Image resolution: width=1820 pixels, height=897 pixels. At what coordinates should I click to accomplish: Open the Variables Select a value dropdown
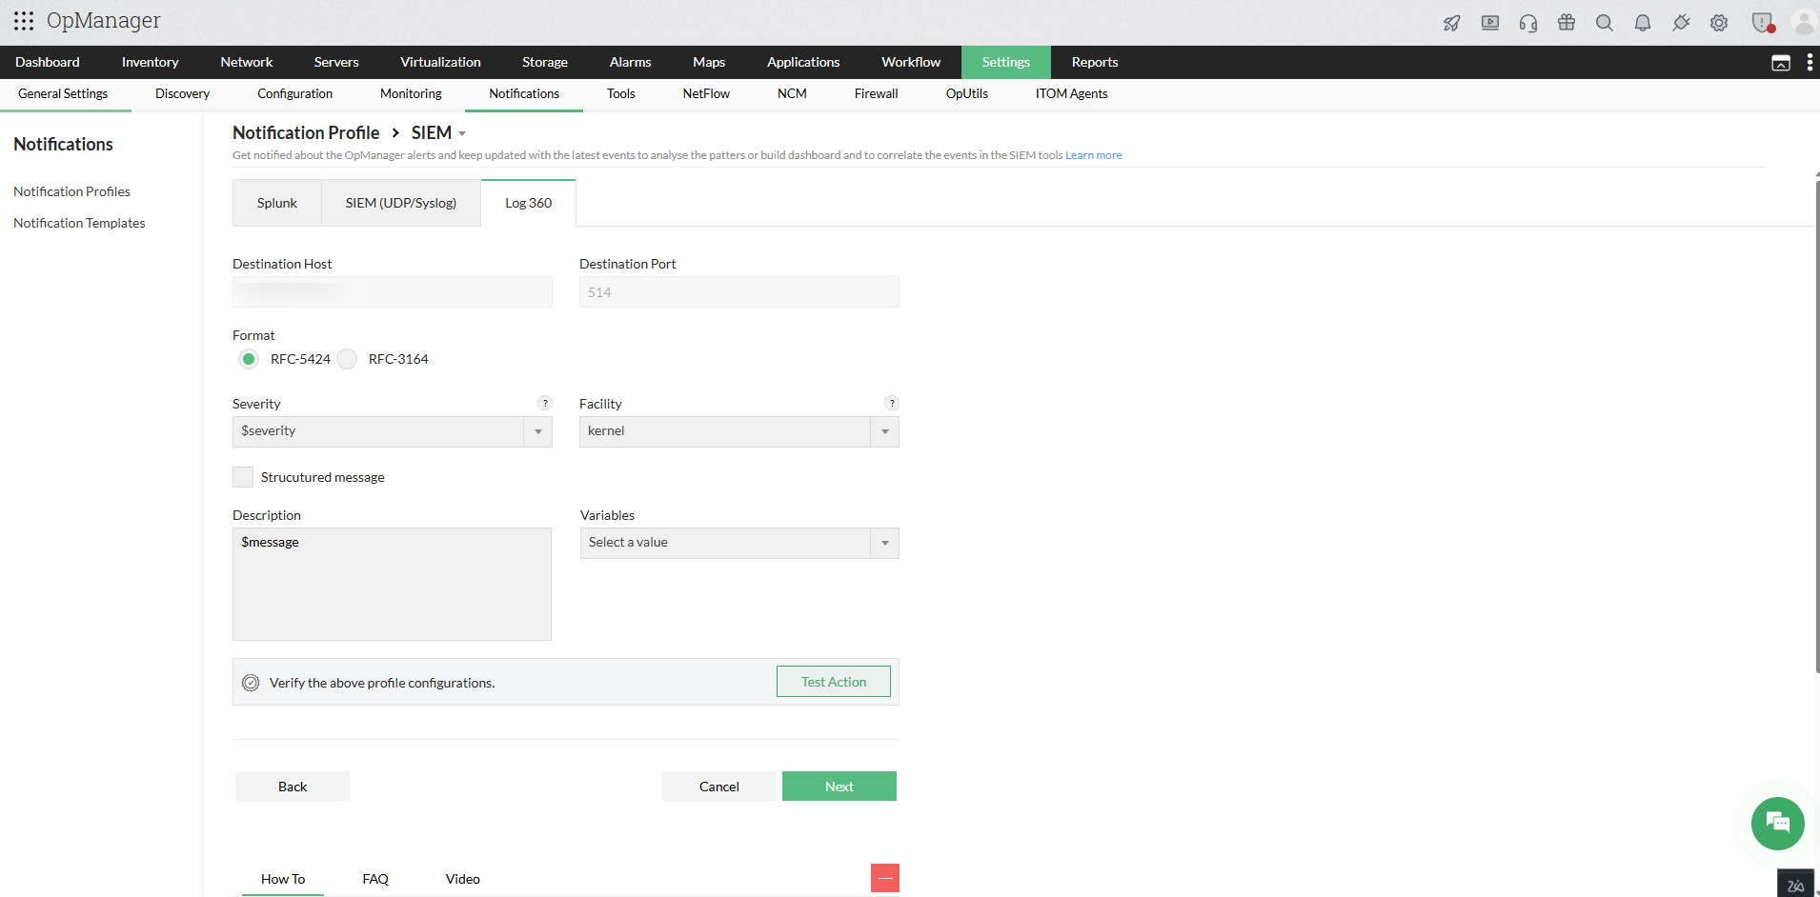739,543
